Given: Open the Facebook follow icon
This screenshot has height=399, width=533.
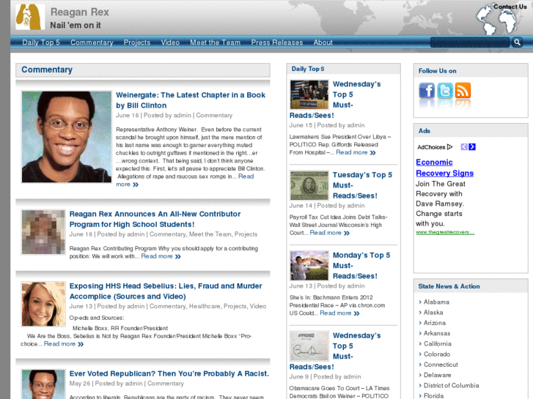Looking at the screenshot, I should tap(426, 91).
